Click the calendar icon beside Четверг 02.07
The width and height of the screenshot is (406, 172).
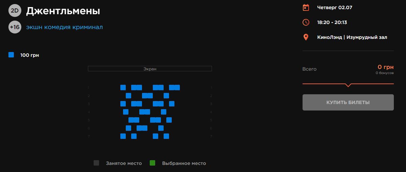point(306,7)
